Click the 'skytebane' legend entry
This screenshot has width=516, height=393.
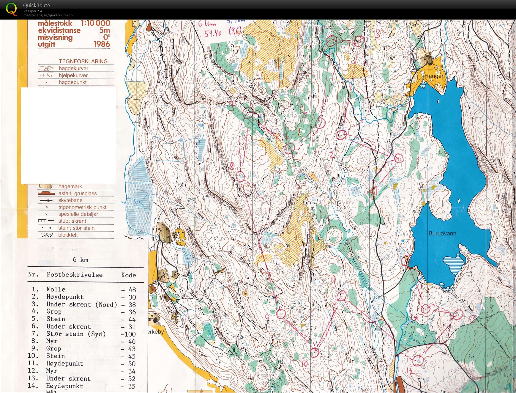[x=70, y=200]
